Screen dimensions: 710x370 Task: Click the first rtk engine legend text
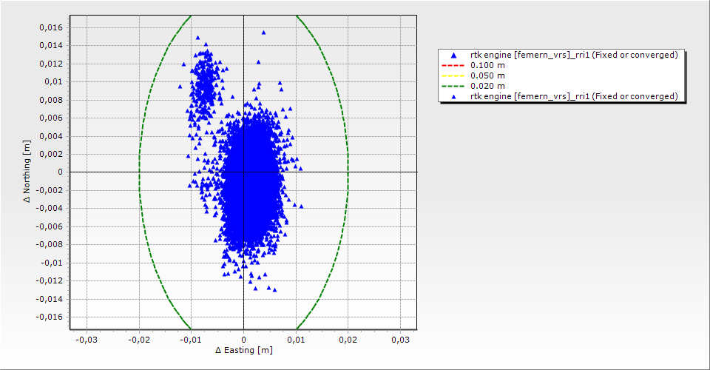(x=574, y=55)
